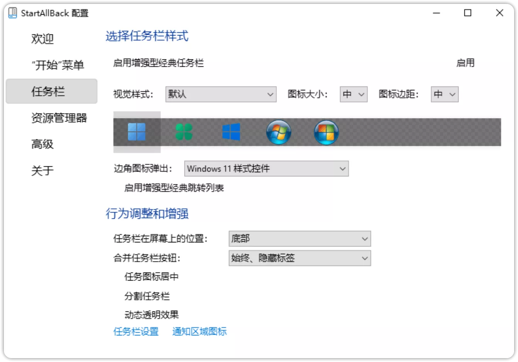Open the 边角图标弹出 dropdown
The image size is (518, 362).
[x=266, y=169]
